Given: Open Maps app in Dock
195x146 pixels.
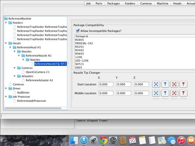Looking at the screenshot, I should click(162, 140).
